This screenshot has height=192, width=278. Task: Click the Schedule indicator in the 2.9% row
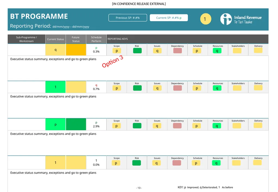(197, 126)
